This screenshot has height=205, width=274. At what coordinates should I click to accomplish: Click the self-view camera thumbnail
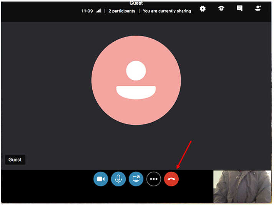[242, 187]
